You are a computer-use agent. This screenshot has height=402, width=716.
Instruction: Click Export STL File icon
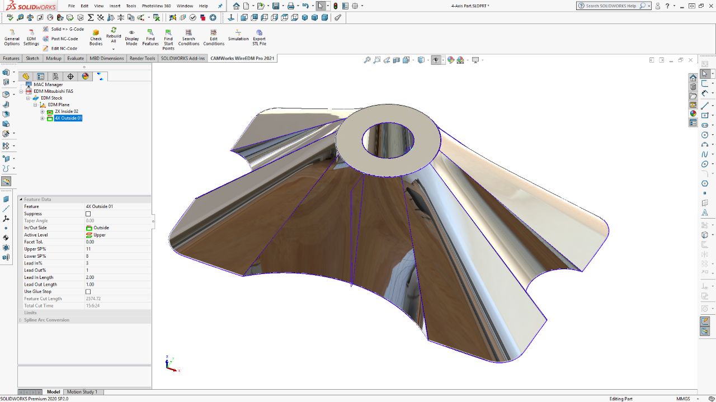[259, 34]
